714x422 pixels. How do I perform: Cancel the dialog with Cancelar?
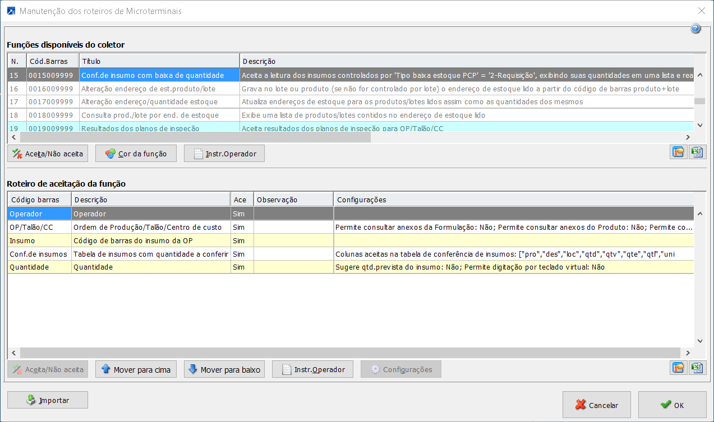pyautogui.click(x=597, y=405)
